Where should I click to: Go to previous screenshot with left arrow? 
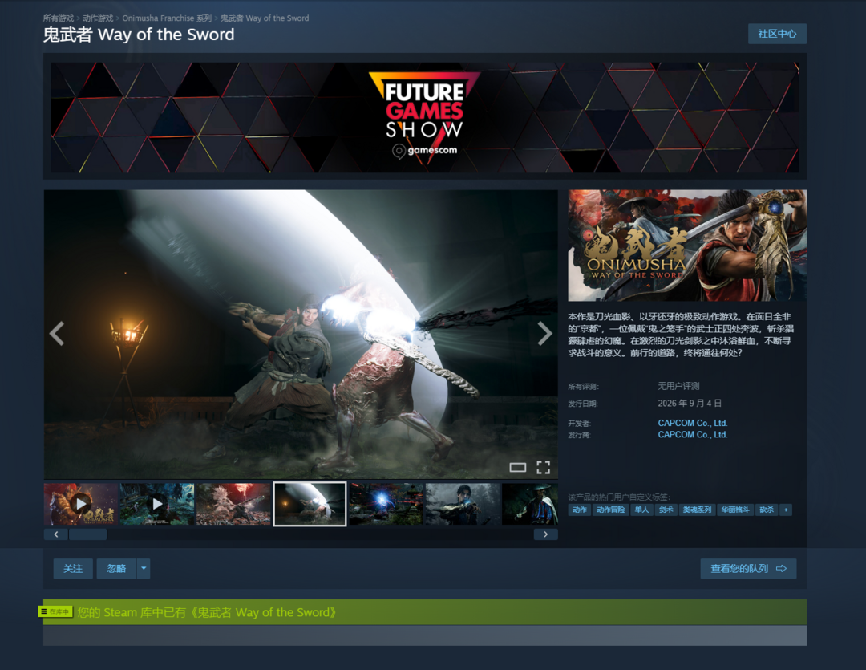(x=57, y=333)
